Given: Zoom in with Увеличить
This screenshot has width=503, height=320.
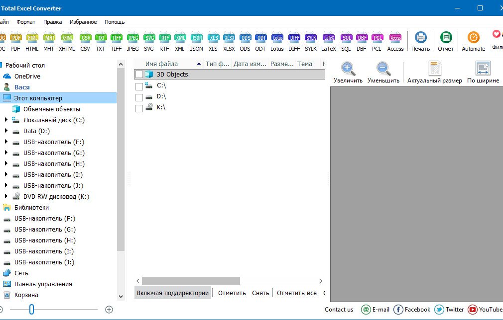Looking at the screenshot, I should click(x=348, y=73).
